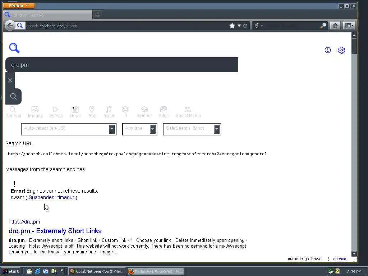Click the search URL text line

coord(137,154)
